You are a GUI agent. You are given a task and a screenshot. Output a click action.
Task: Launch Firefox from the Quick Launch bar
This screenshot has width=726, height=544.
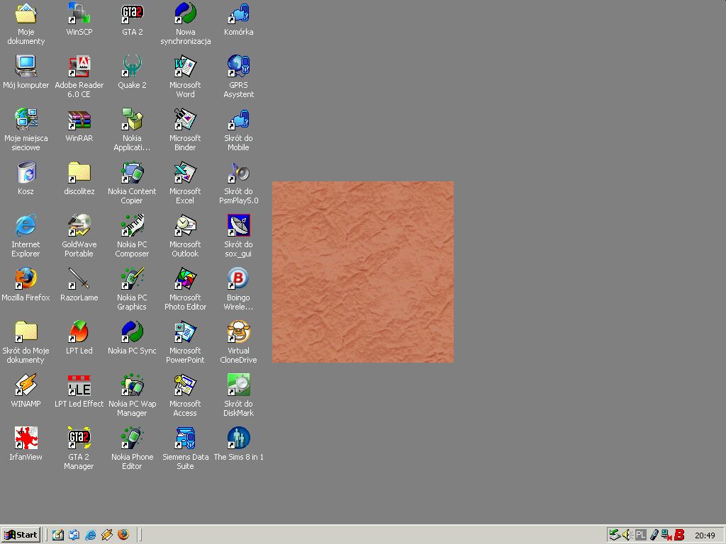click(124, 535)
